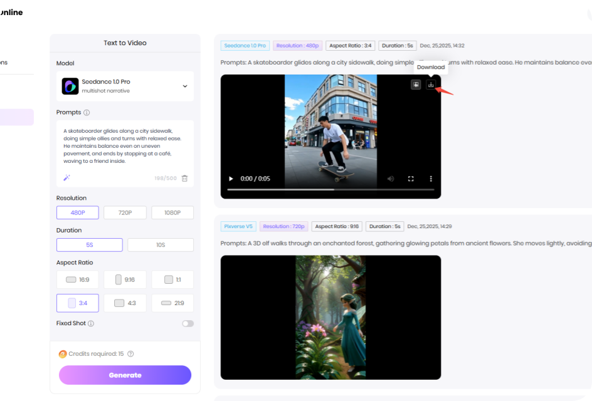592x401 pixels.
Task: Click the 3D elf forest video thumbnail
Action: (330, 317)
